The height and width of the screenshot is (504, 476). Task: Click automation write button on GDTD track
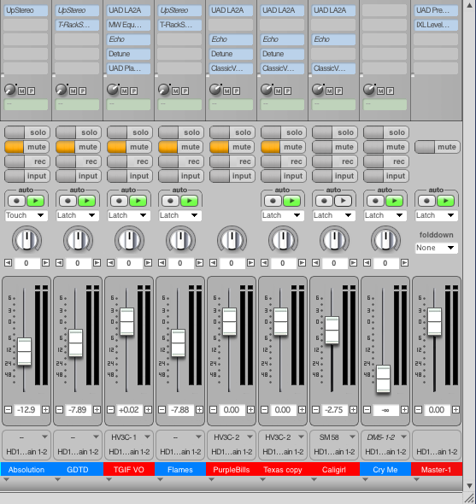(x=68, y=201)
